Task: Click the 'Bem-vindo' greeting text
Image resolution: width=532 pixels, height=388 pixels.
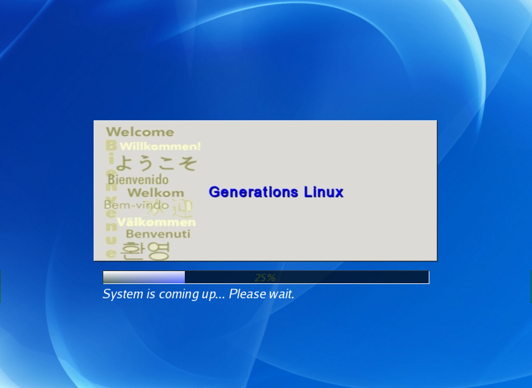Action: [x=137, y=205]
